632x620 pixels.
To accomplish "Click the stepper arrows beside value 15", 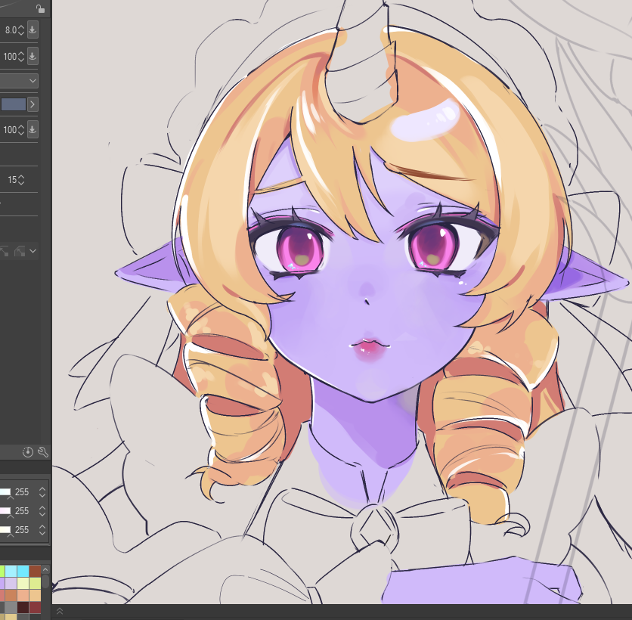I will (x=21, y=179).
